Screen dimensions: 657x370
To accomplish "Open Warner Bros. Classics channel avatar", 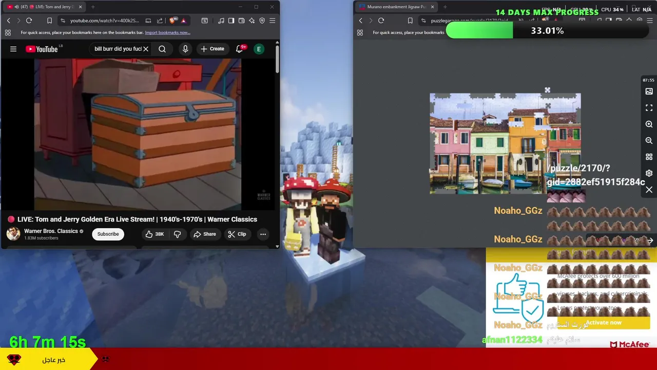I will point(13,234).
